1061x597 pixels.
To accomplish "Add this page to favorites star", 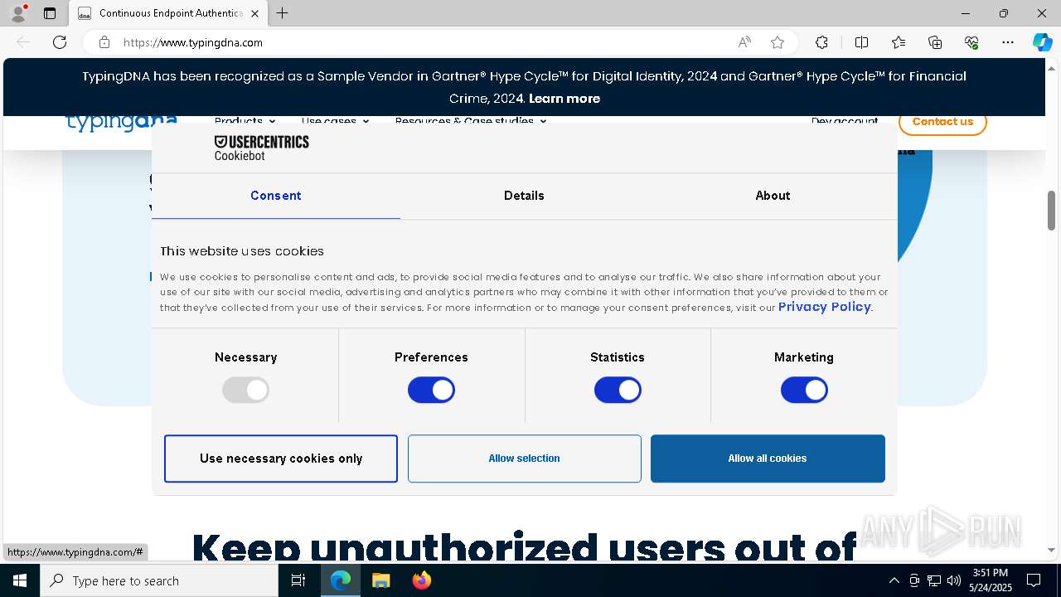I will [x=778, y=42].
